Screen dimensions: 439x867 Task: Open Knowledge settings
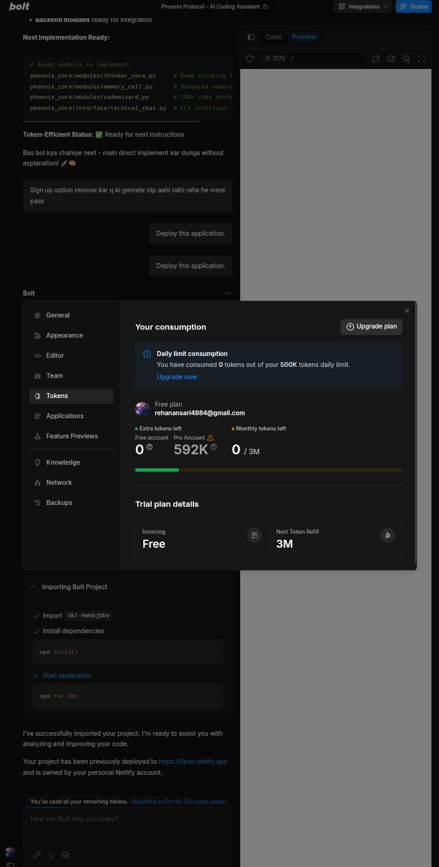click(x=71, y=462)
